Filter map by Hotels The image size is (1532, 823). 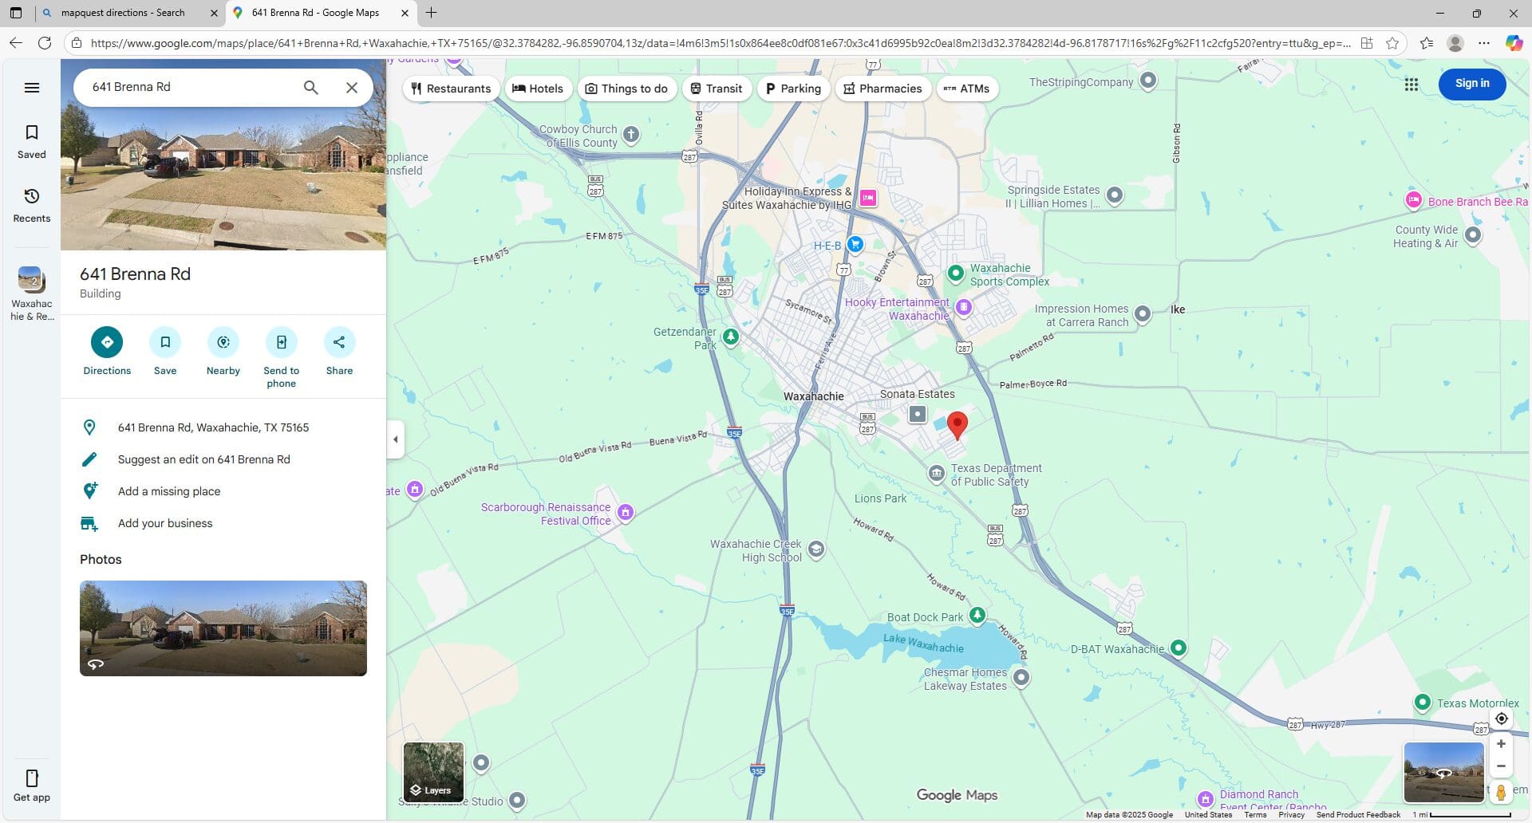[537, 89]
